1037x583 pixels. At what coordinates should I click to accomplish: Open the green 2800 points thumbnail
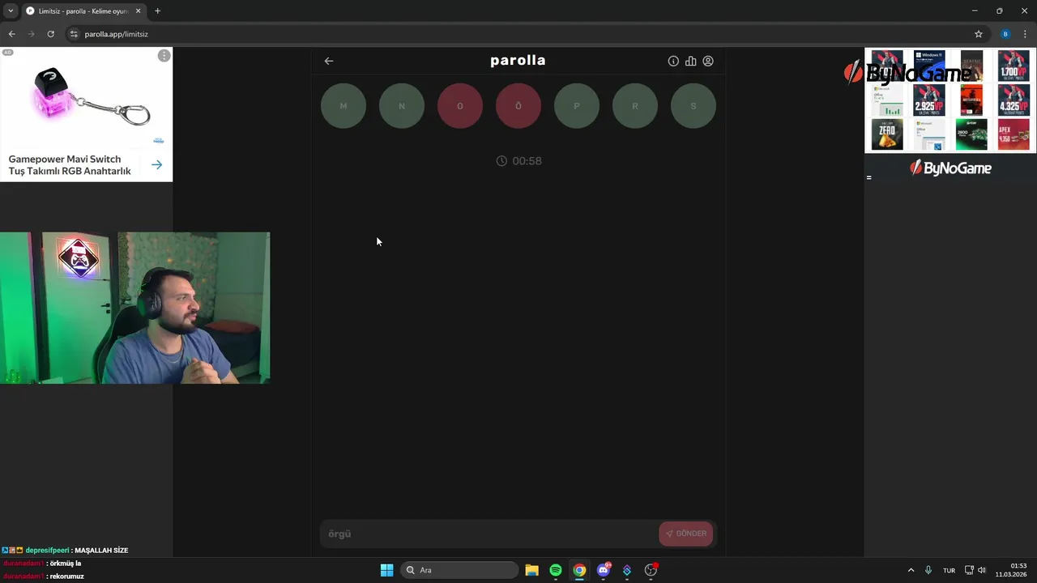[971, 134]
